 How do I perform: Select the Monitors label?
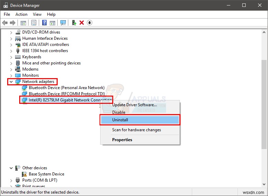click(31, 75)
